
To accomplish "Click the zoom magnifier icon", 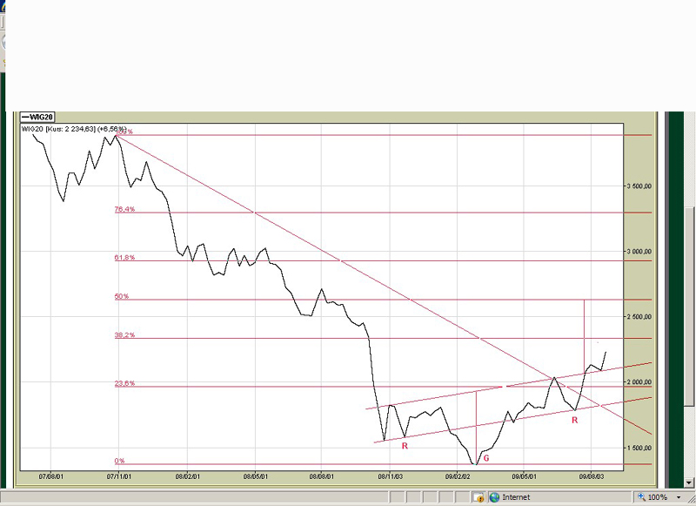I will [x=641, y=497].
